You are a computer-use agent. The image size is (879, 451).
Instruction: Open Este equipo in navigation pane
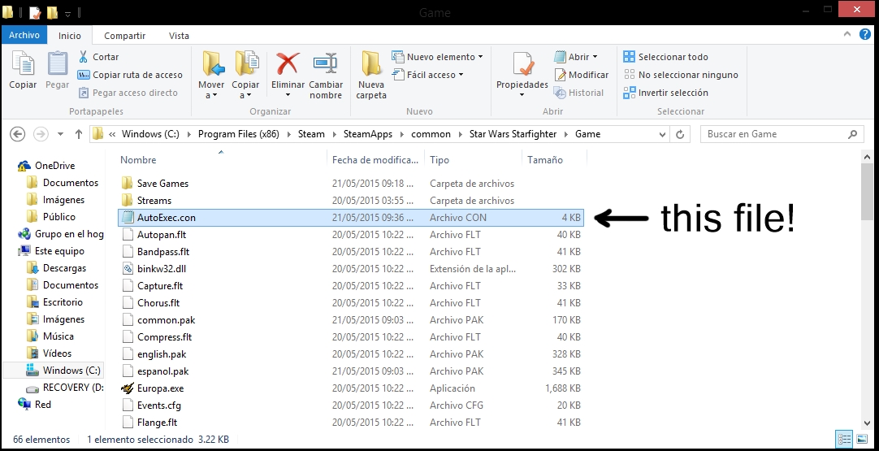(59, 251)
